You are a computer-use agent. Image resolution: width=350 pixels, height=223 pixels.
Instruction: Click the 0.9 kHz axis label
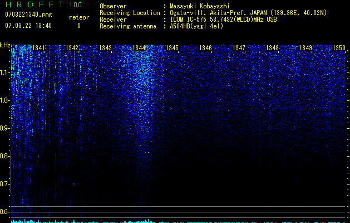pyautogui.click(x=4, y=128)
